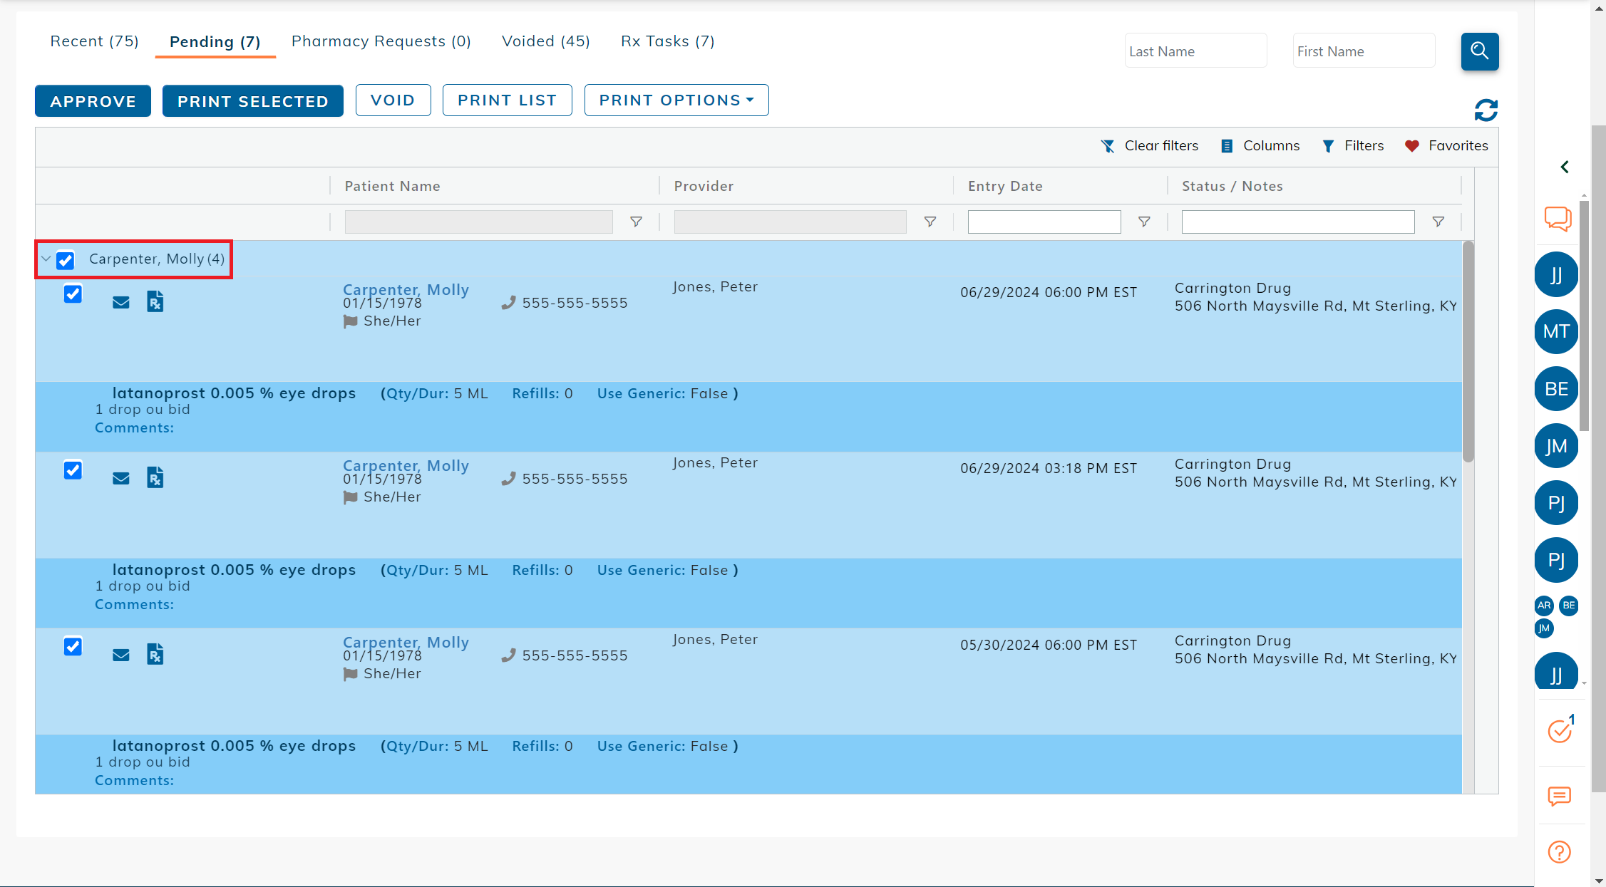
Task: Click the Patient Name column header
Action: pyautogui.click(x=392, y=186)
